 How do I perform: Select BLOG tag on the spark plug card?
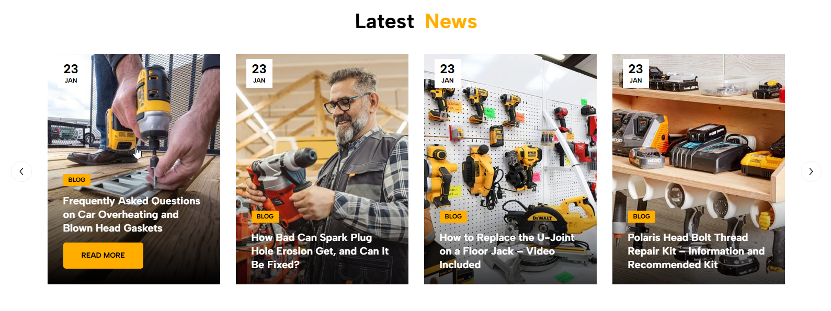pos(265,216)
